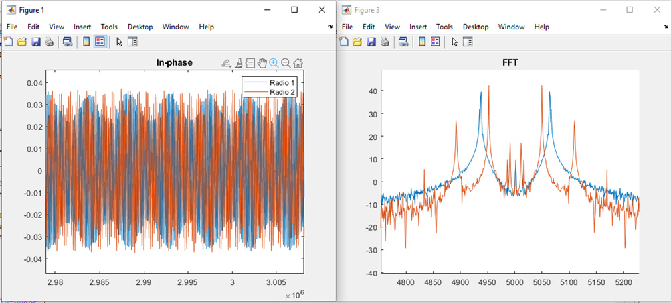This screenshot has height=303, width=671.
Task: Select Edit Plot arrow tool in Figure 3
Action: 455,42
